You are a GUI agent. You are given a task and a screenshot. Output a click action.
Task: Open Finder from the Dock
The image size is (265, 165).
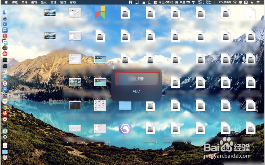click(x=5, y=12)
